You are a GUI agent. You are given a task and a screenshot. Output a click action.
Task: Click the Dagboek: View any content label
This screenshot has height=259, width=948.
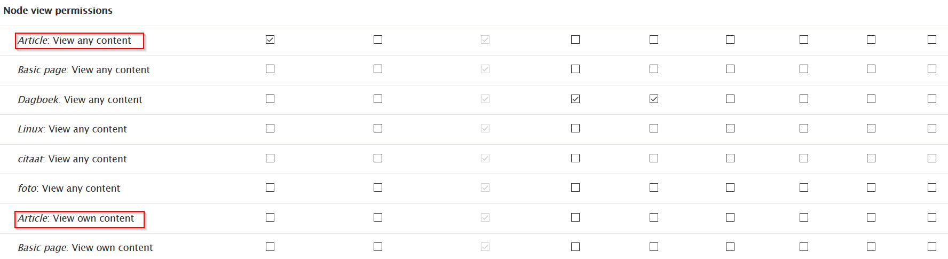(80, 100)
